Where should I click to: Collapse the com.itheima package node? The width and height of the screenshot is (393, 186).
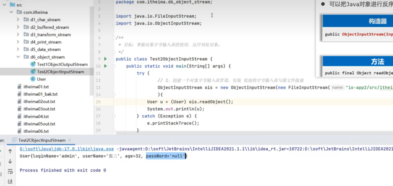tap(12, 12)
